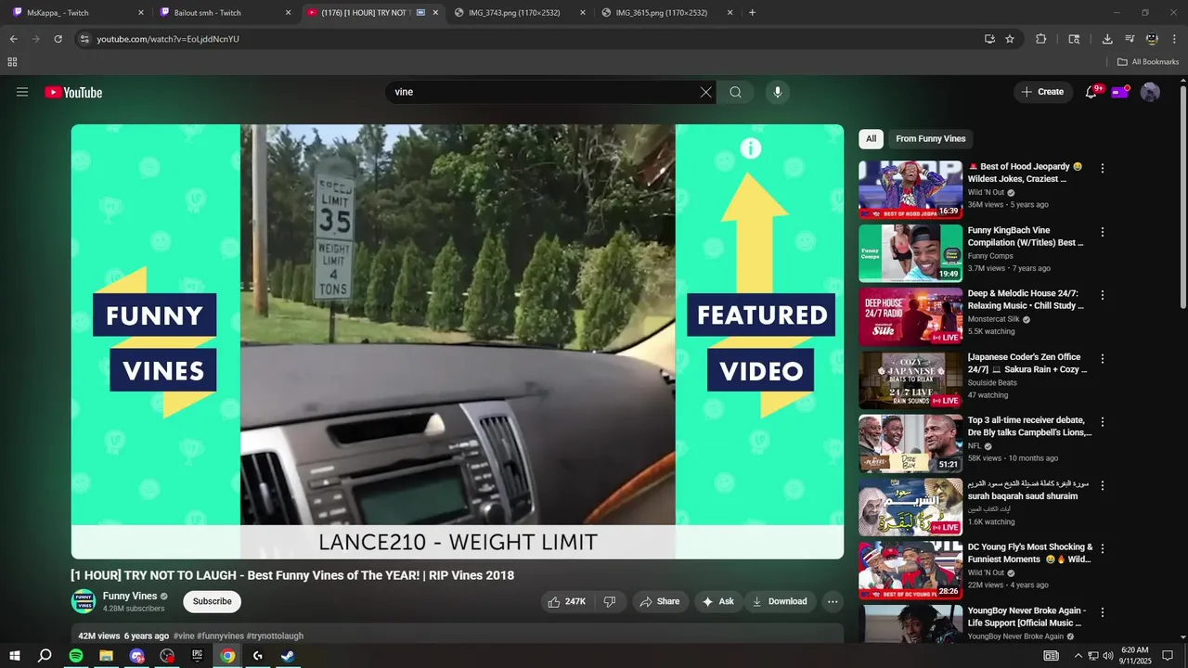Open the YouTube account avatar menu
Viewport: 1188px width, 668px height.
click(1150, 92)
